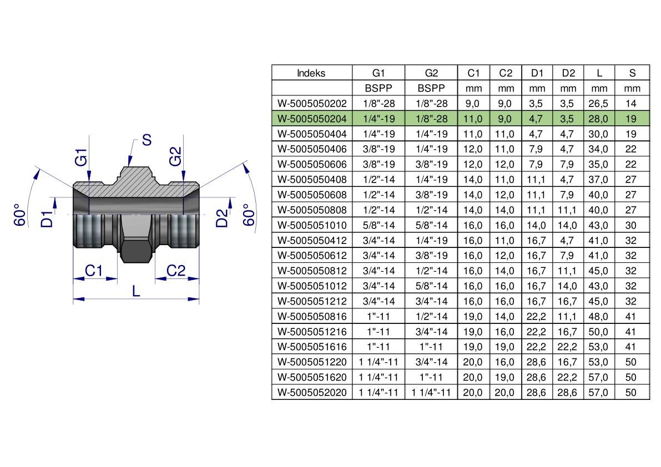Select the W-5005051010 index cell
This screenshot has width=661, height=467.
311,225
